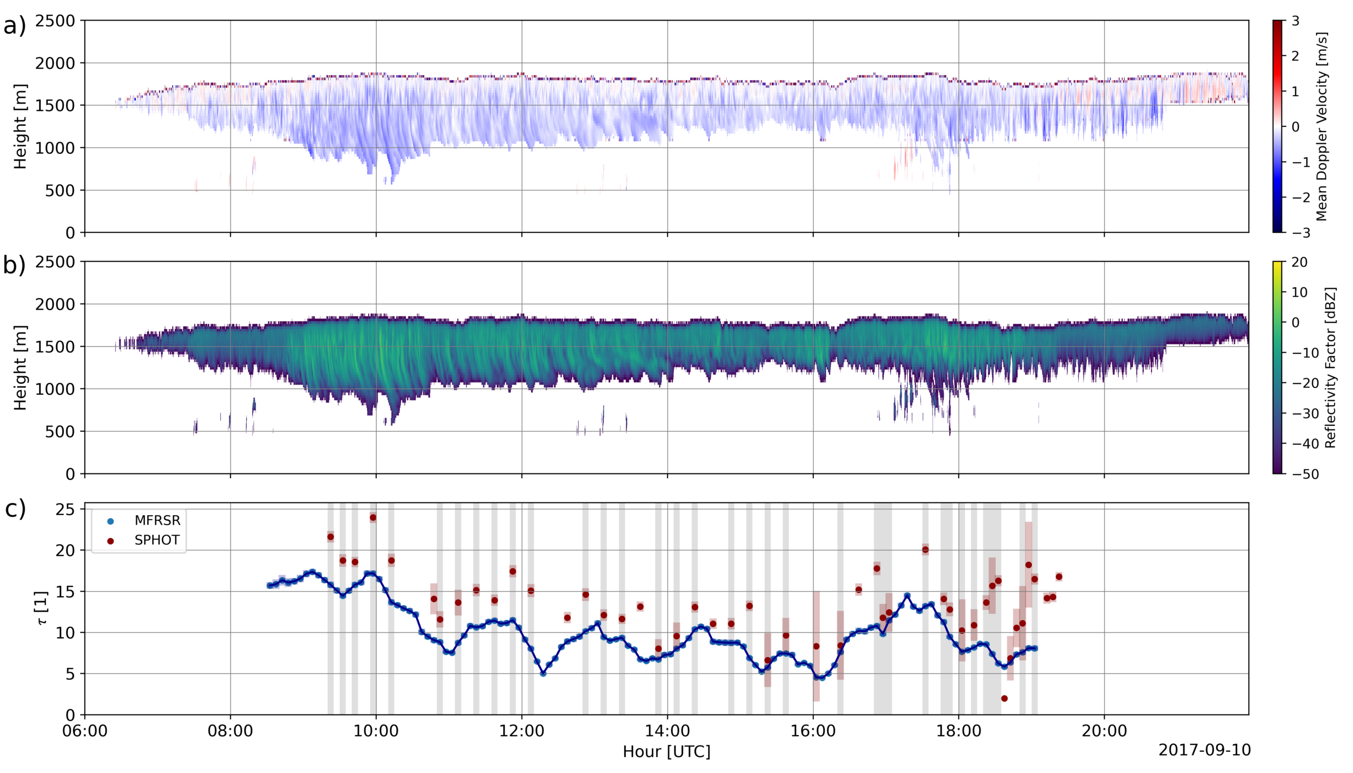The height and width of the screenshot is (773, 1353).
Task: Click the date text '2017-09-10'
Action: point(1204,750)
